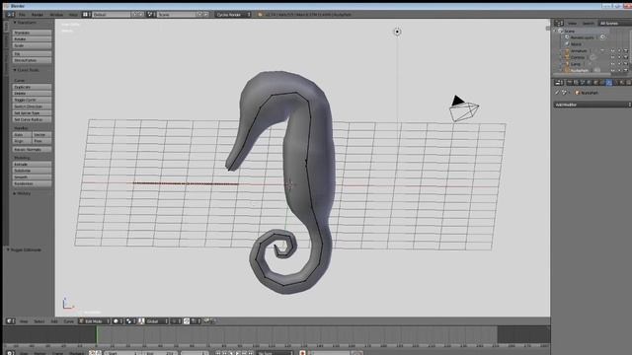Click the scene browse icon
The height and width of the screenshot is (355, 632).
point(151,15)
